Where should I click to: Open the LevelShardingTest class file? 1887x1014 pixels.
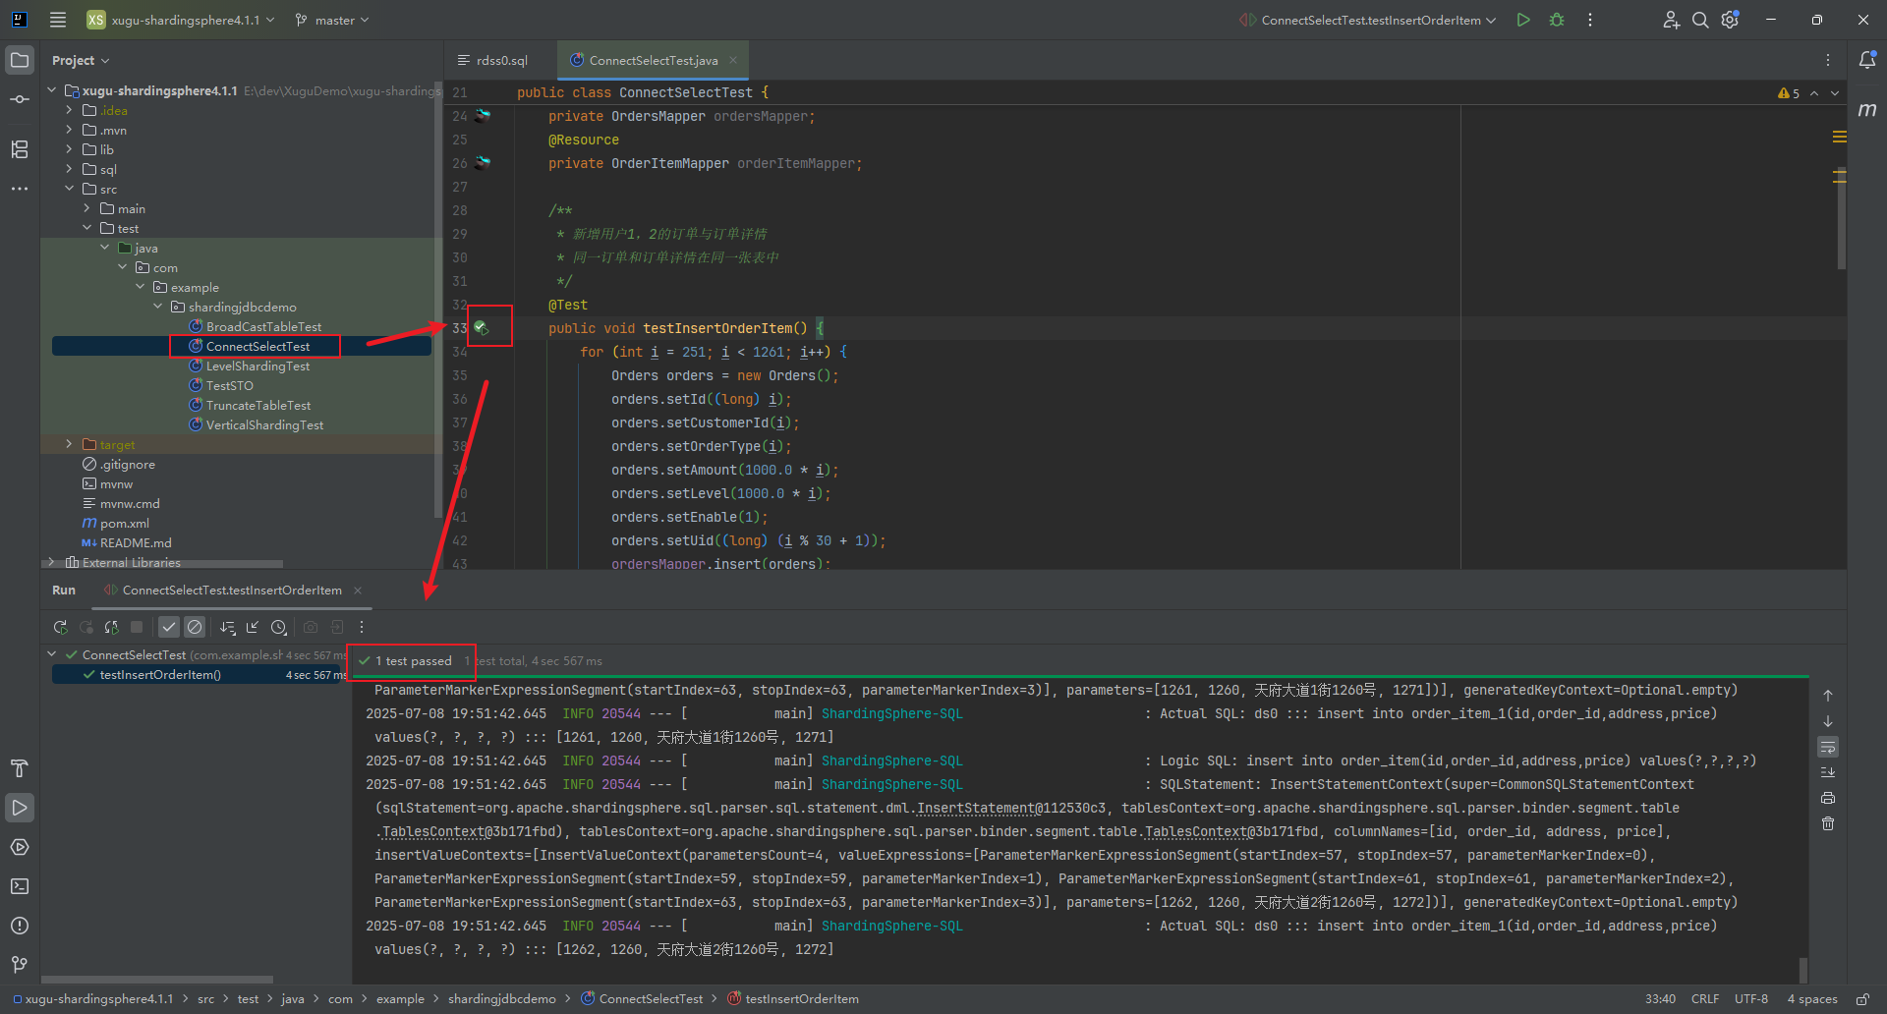(x=257, y=366)
